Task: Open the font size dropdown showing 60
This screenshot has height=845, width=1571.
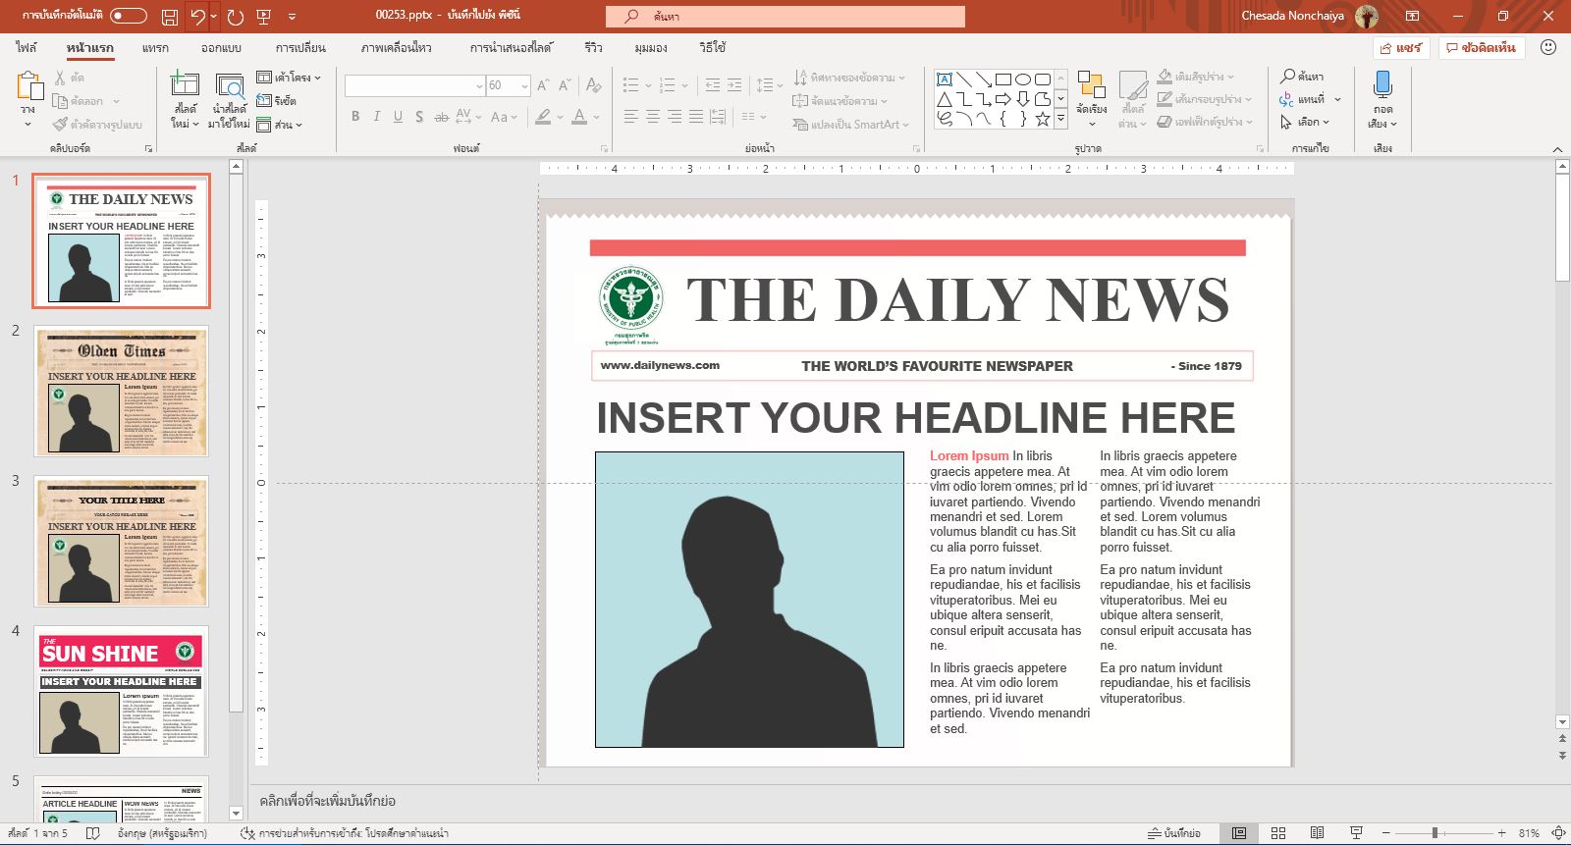Action: (x=525, y=86)
